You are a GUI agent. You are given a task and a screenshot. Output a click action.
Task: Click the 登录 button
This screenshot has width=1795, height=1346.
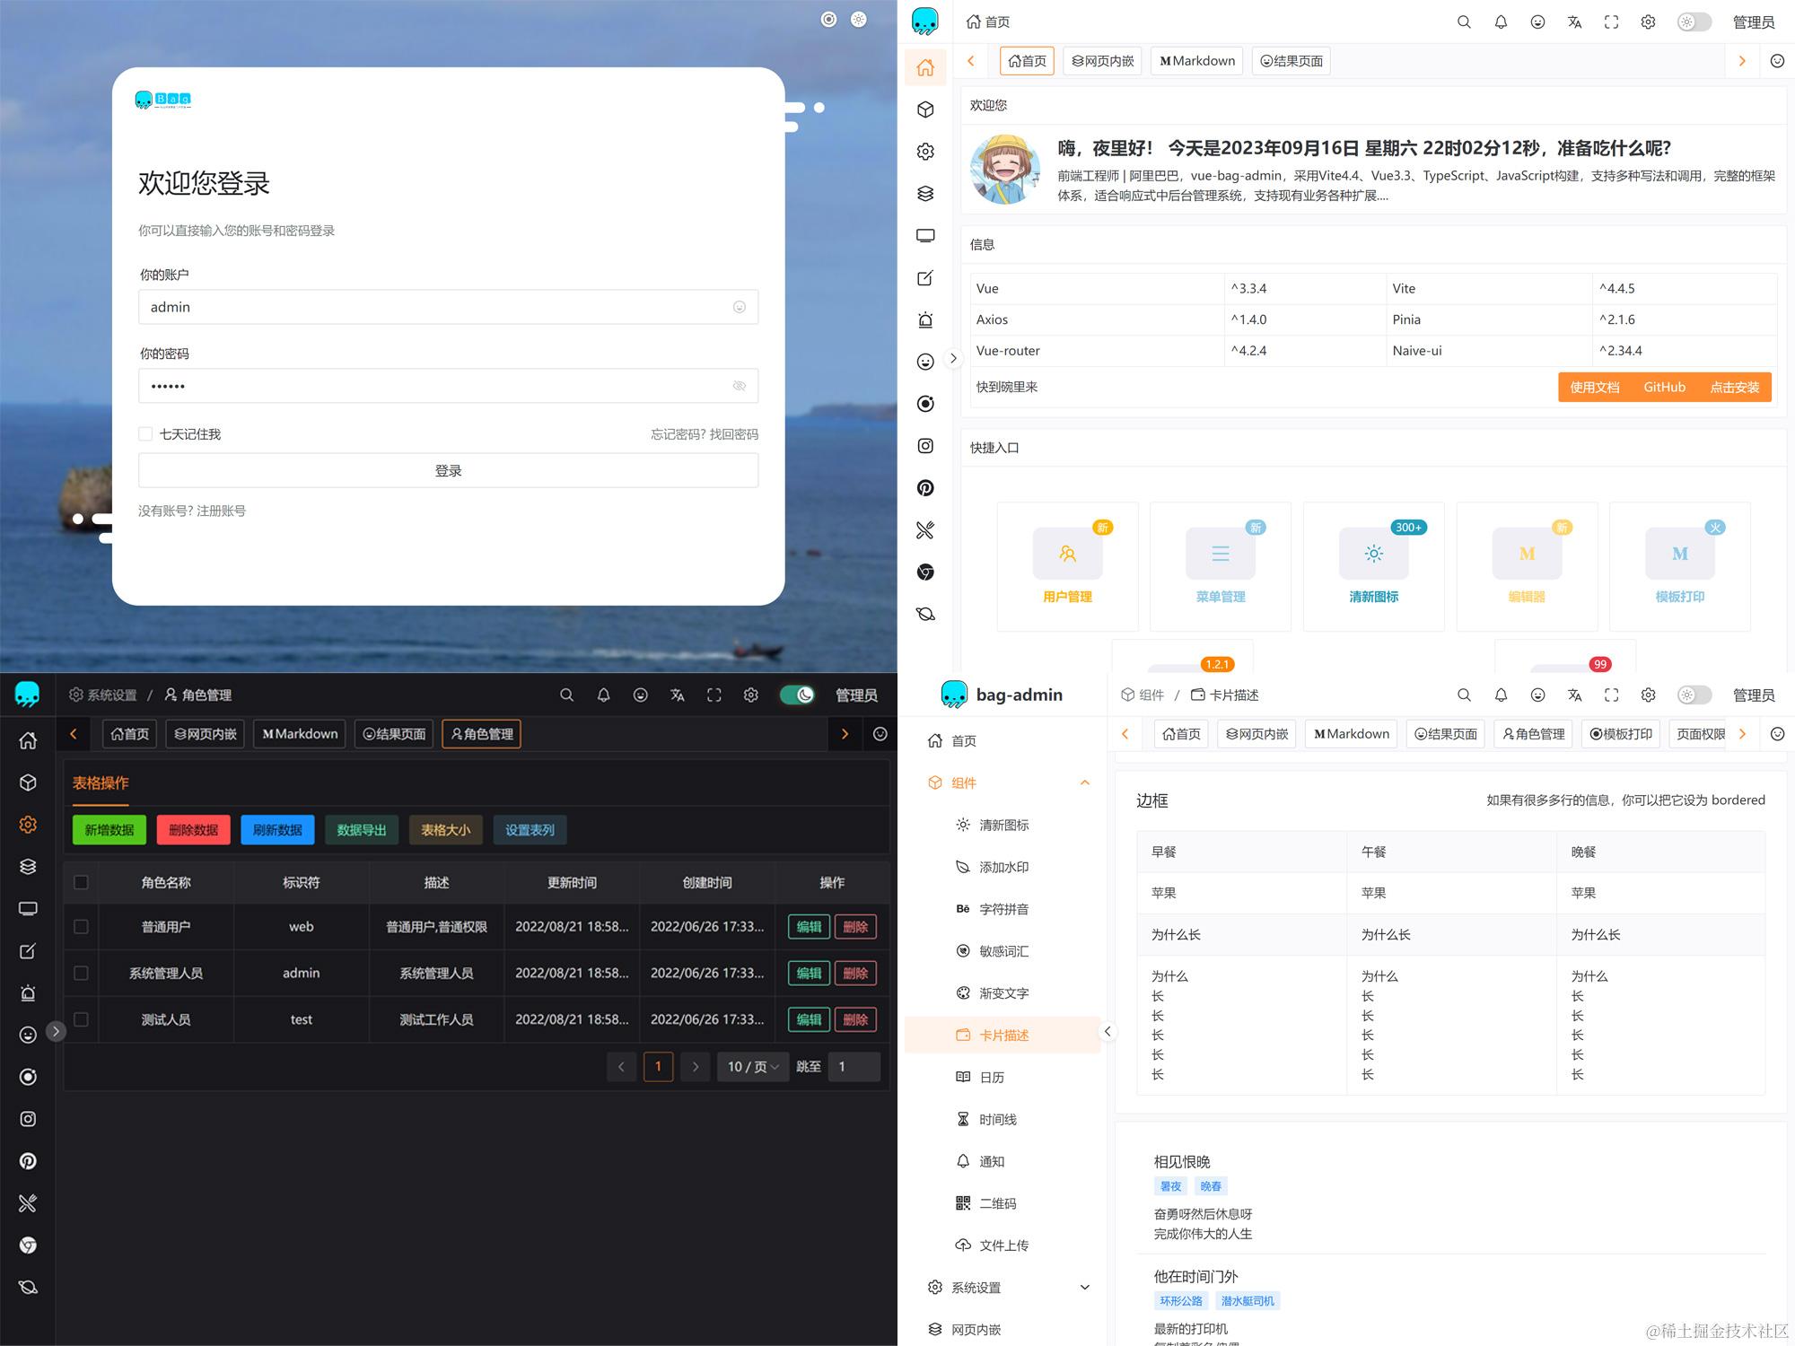(448, 470)
